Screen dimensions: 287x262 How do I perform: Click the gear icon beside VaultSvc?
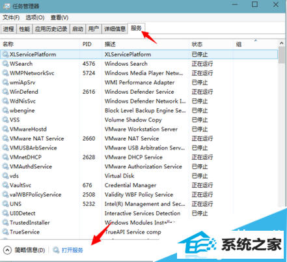(x=5, y=185)
